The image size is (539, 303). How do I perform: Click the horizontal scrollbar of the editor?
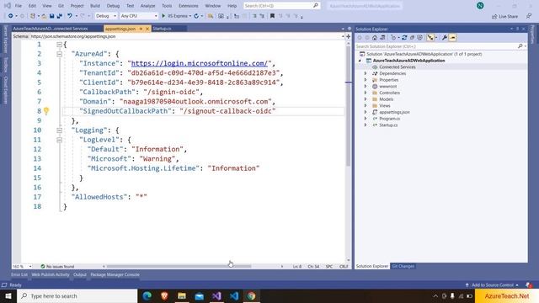[179, 266]
